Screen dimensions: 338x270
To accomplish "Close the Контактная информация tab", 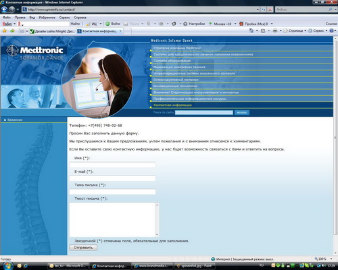I will (x=120, y=31).
